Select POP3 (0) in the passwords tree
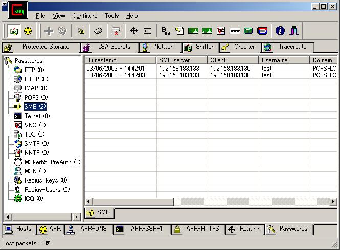340x250 pixels. tap(36, 97)
